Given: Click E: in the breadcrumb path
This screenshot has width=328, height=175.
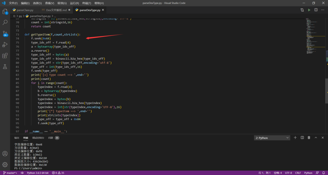Looking at the screenshot, I should 15,16.
